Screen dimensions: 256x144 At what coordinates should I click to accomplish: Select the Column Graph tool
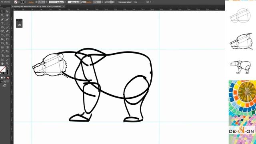click(7, 56)
